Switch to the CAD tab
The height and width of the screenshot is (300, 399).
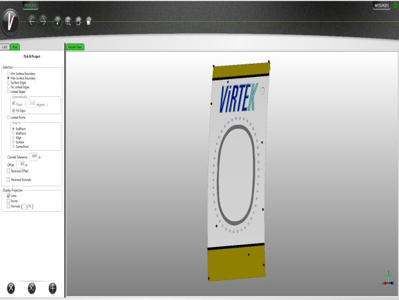coord(5,47)
